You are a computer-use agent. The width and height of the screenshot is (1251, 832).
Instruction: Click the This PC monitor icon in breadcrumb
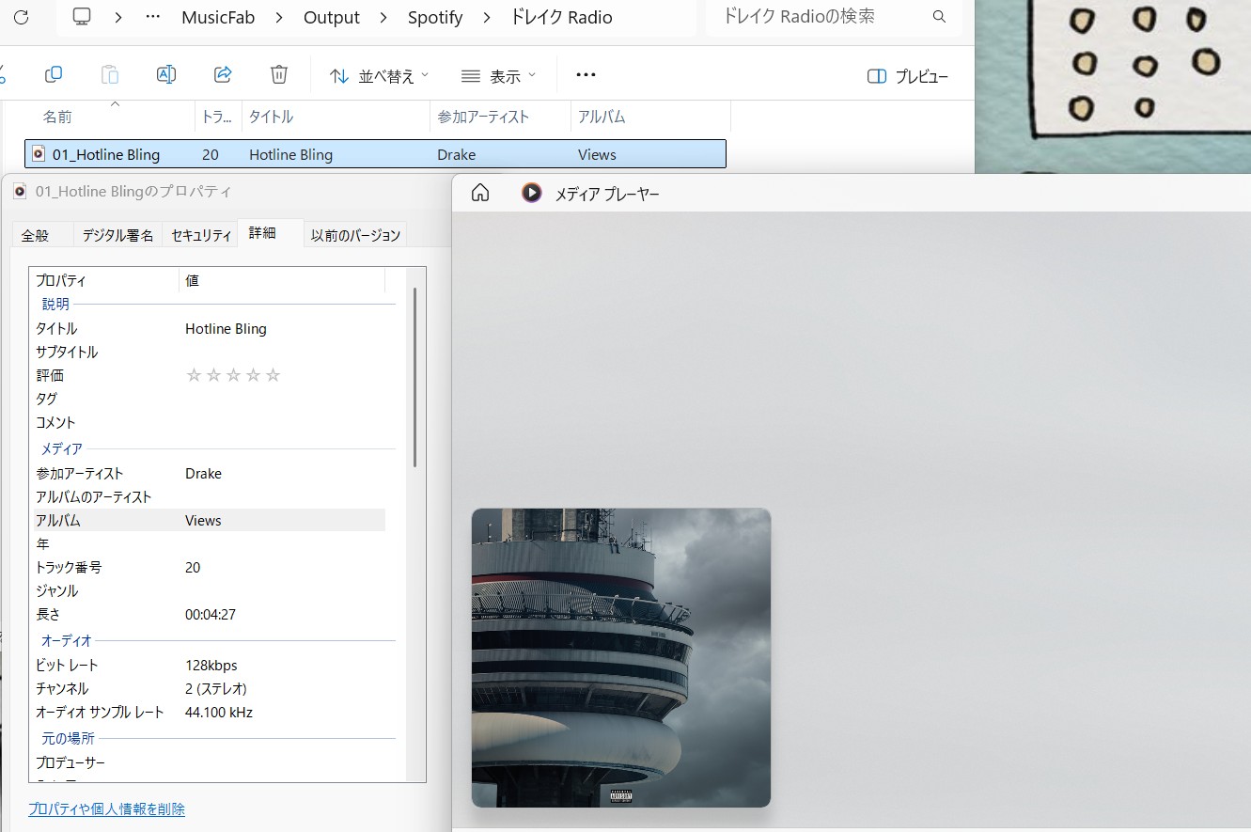click(82, 17)
